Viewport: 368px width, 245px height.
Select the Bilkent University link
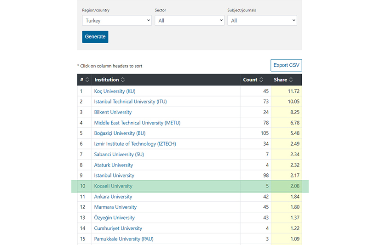113,112
